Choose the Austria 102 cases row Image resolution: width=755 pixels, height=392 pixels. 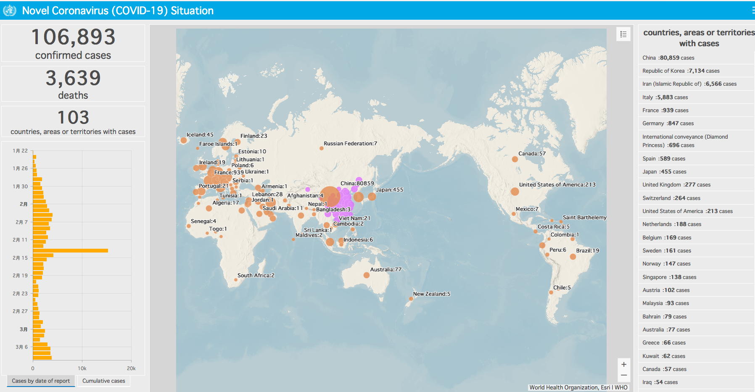point(696,290)
